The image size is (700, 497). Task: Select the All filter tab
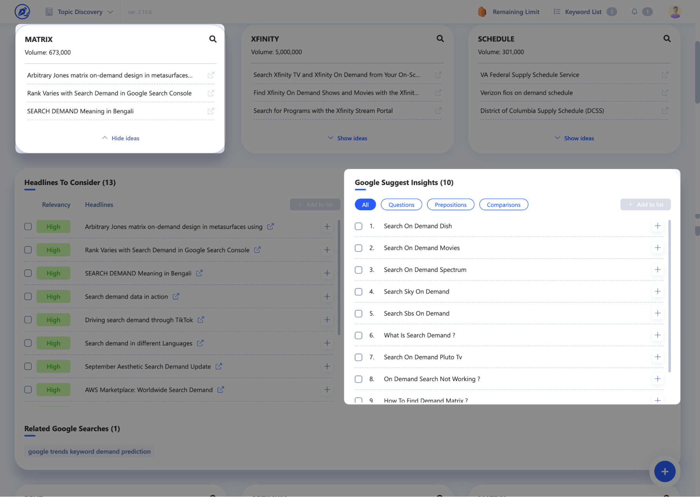pyautogui.click(x=365, y=205)
